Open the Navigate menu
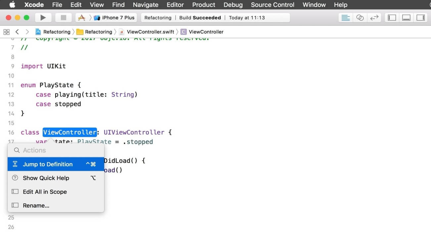The width and height of the screenshot is (431, 232). pyautogui.click(x=146, y=5)
